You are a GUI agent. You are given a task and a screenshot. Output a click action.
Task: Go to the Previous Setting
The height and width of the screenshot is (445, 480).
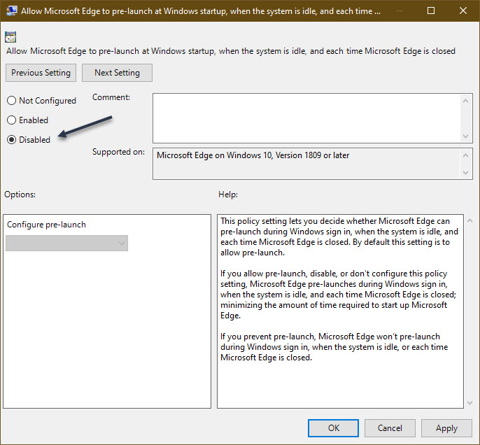[x=41, y=73]
